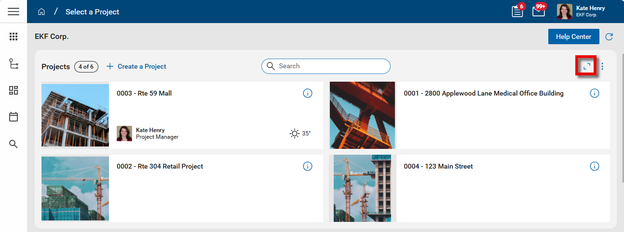624x232 pixels.
Task: Click the sidebar search magnifier icon
Action: point(14,144)
